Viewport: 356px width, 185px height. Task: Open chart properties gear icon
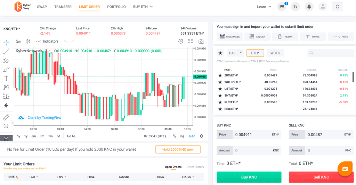[180, 41]
